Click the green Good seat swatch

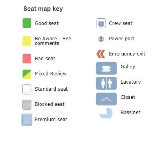click(x=27, y=23)
